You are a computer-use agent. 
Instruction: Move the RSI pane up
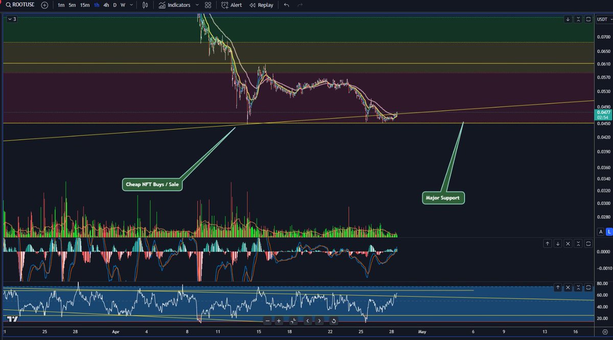click(558, 288)
